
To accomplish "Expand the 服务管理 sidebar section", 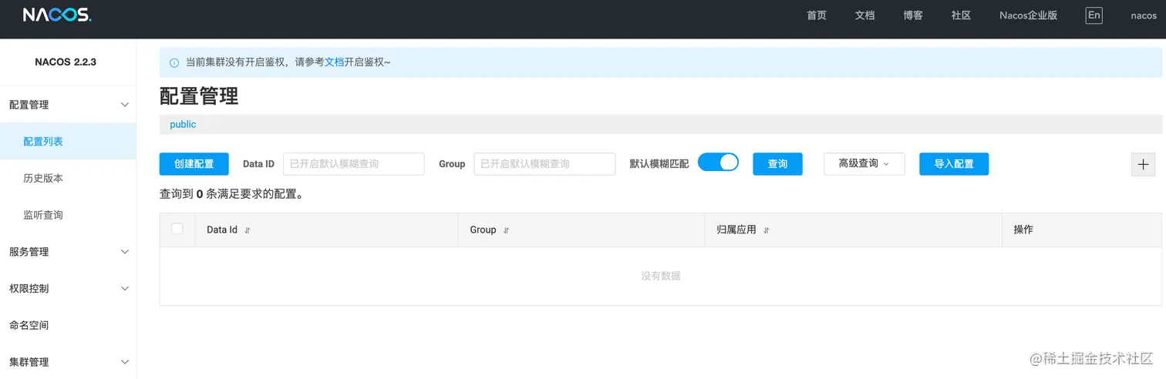I will 68,252.
